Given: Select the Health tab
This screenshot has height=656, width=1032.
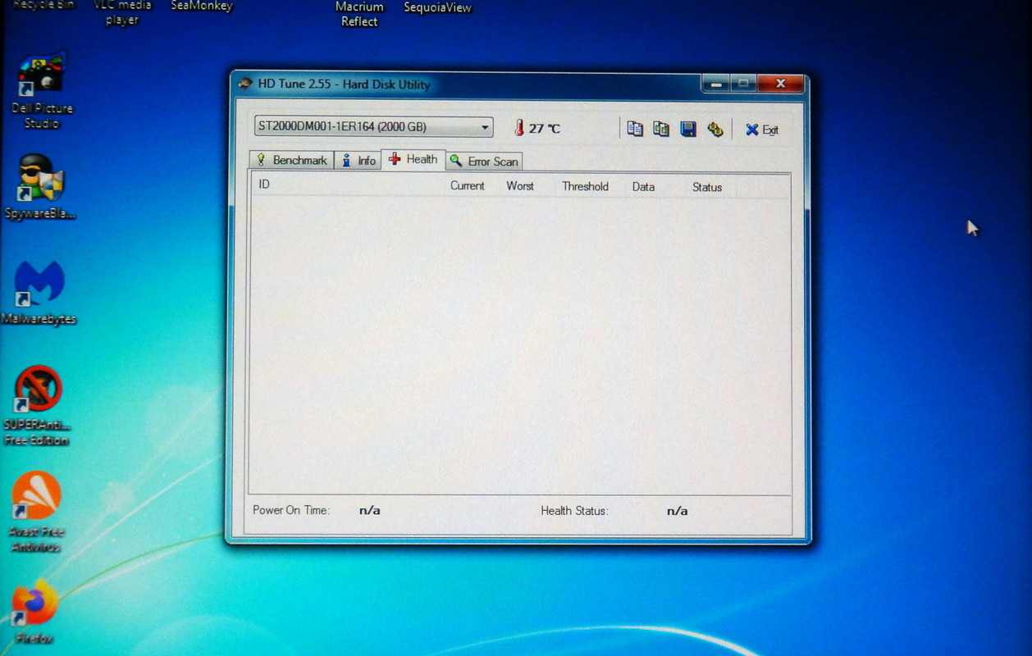Looking at the screenshot, I should pos(413,159).
